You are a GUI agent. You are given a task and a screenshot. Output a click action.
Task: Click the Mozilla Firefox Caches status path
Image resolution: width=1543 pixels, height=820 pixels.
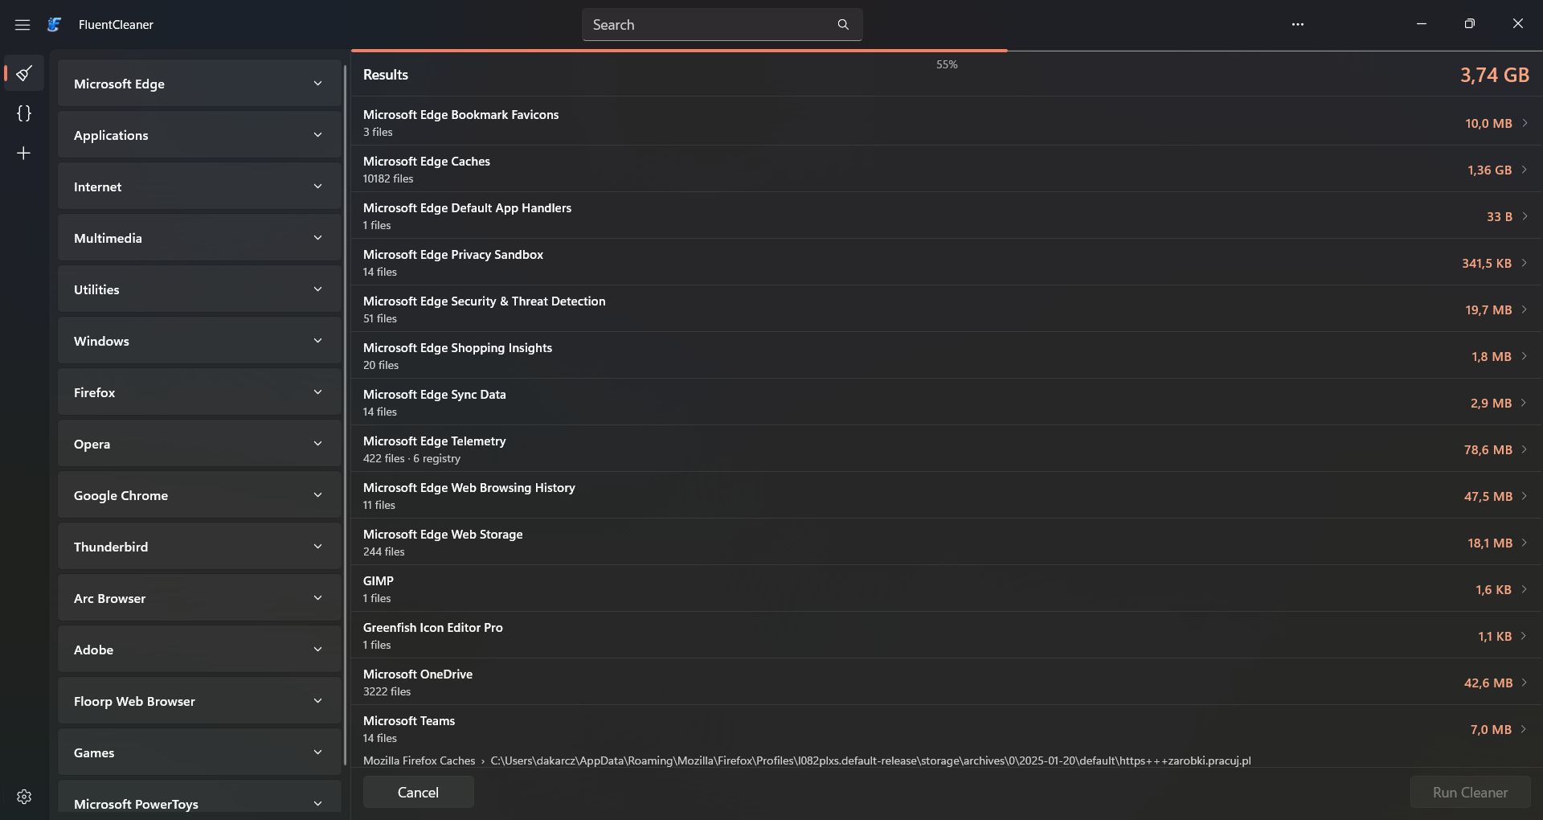pos(807,761)
